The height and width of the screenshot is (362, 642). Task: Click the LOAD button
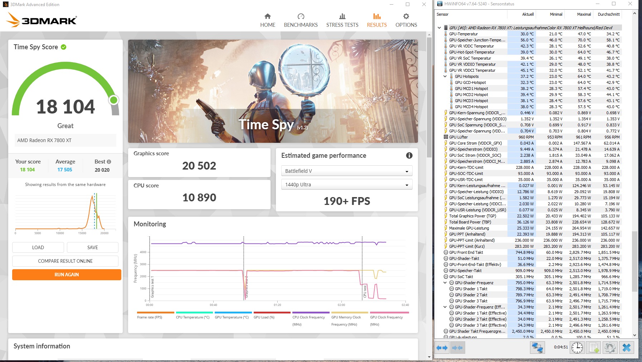[x=38, y=247]
